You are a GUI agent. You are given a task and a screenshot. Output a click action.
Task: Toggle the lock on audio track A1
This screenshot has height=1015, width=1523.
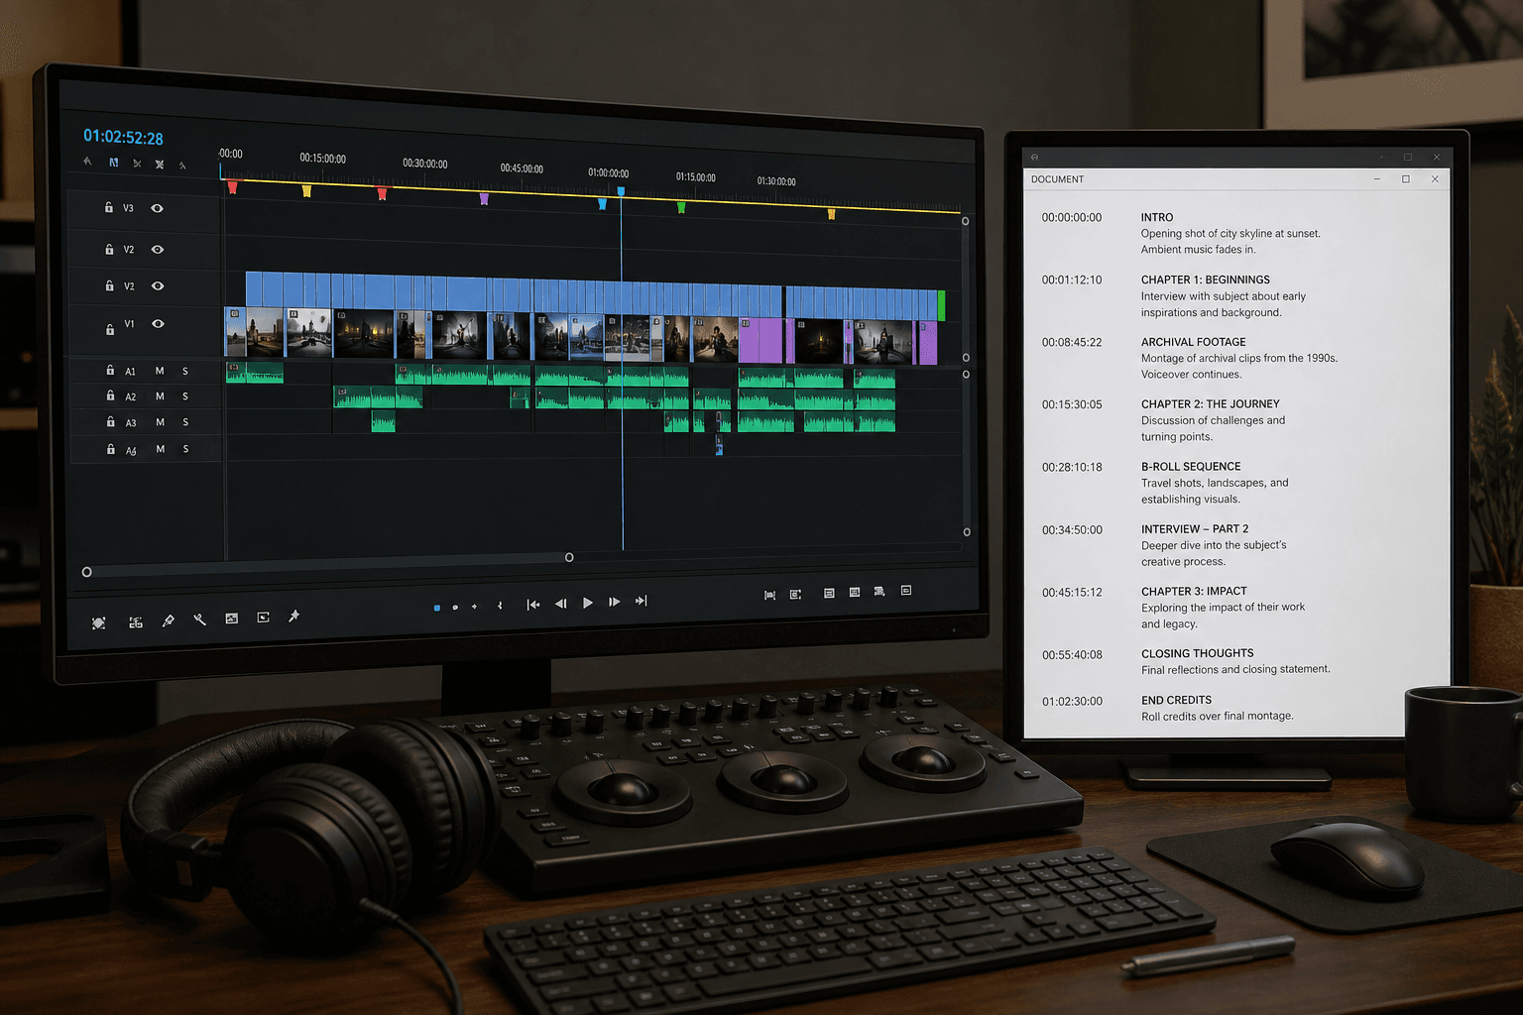pos(110,370)
